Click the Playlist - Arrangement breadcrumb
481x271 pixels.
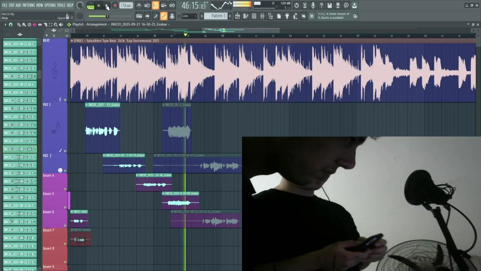pos(89,24)
